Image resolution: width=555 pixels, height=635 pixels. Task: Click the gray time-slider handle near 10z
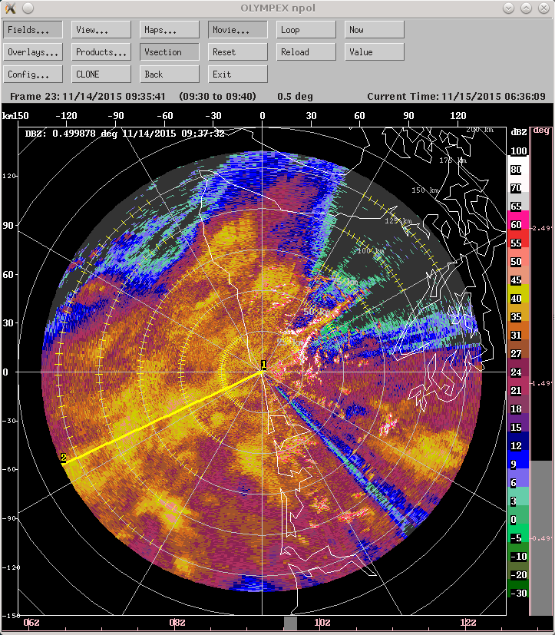tap(290, 623)
